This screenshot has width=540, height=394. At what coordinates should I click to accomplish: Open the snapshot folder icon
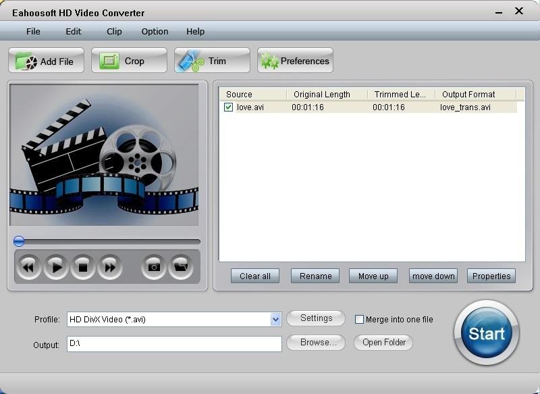coord(181,266)
